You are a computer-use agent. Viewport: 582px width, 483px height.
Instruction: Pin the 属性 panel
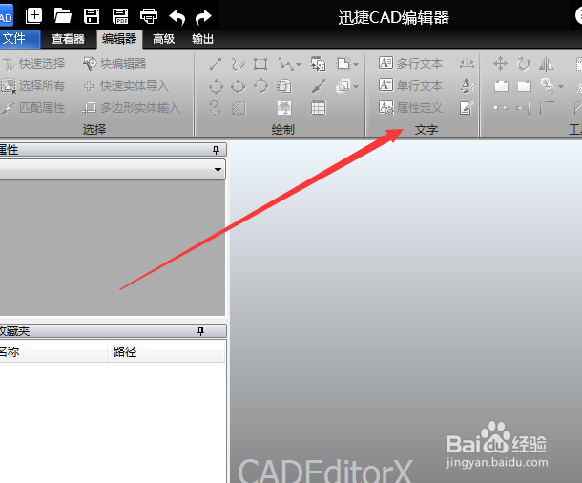point(216,150)
